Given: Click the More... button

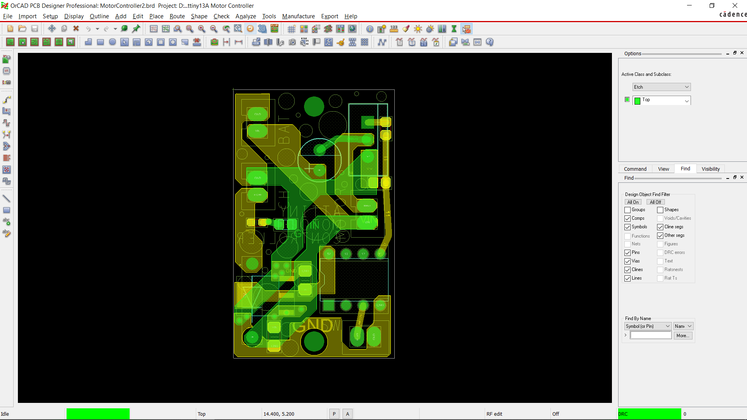Looking at the screenshot, I should point(683,336).
